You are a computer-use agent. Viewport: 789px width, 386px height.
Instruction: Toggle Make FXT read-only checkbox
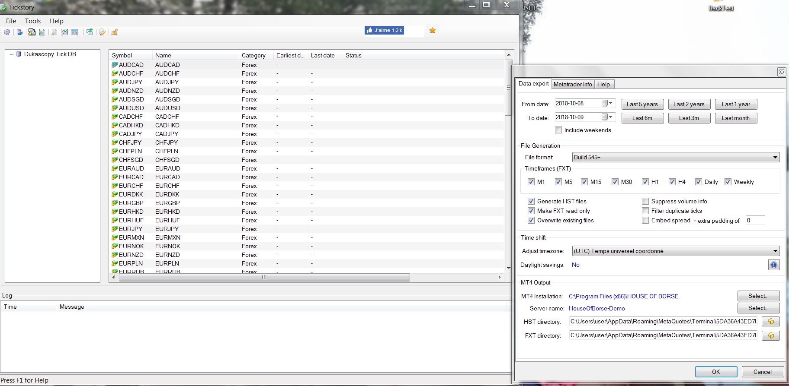531,211
